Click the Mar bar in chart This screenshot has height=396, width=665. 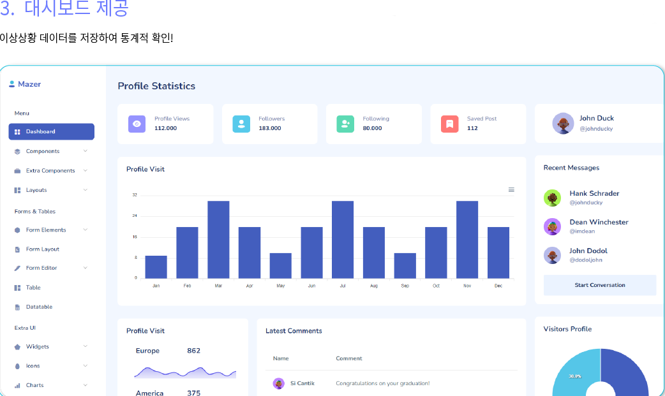[x=218, y=240]
